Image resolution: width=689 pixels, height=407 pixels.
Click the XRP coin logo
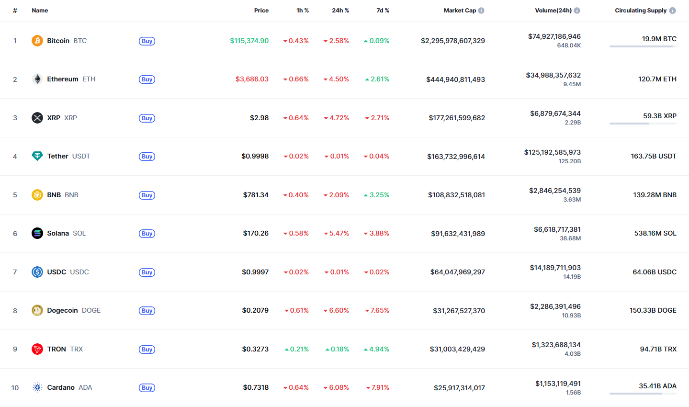[37, 118]
